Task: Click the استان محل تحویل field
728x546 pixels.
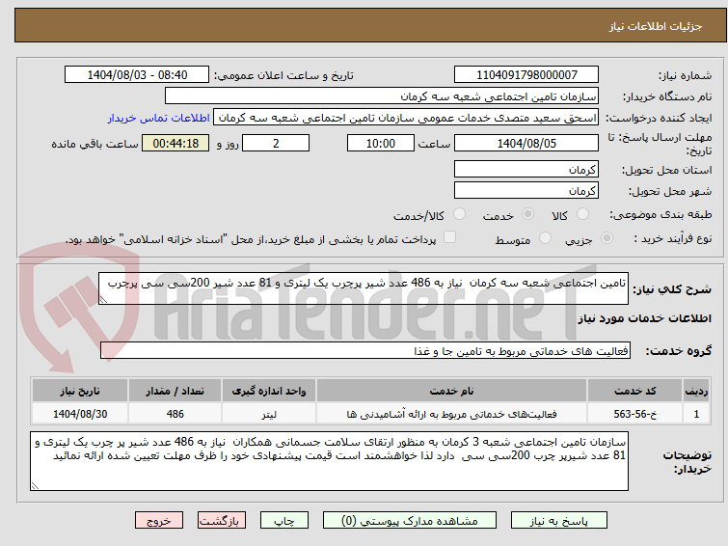Action: (x=526, y=169)
